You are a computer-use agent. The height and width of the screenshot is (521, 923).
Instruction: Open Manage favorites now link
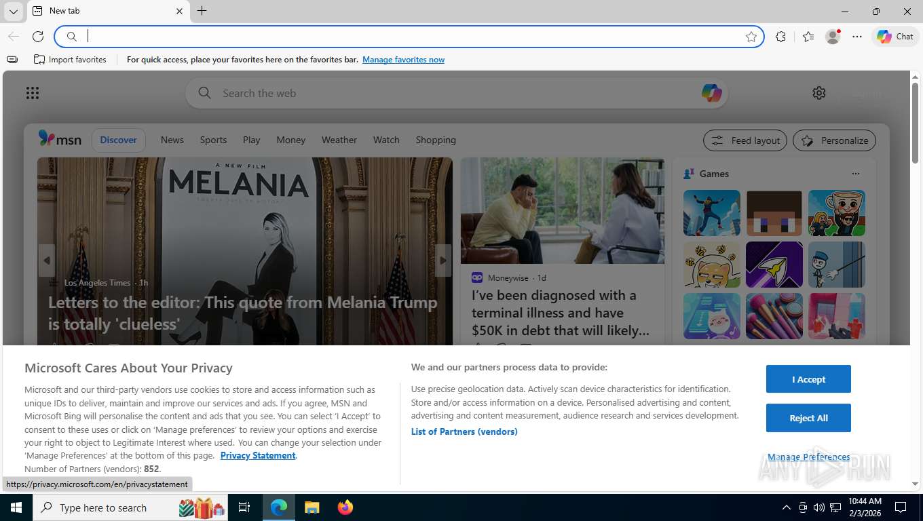[x=403, y=60]
